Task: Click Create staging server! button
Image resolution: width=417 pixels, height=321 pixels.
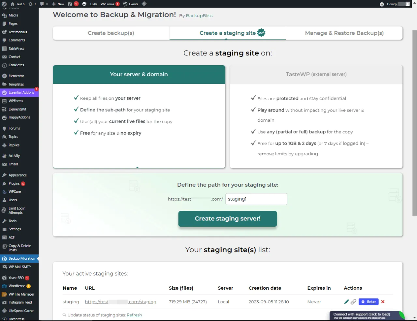Action: click(227, 219)
